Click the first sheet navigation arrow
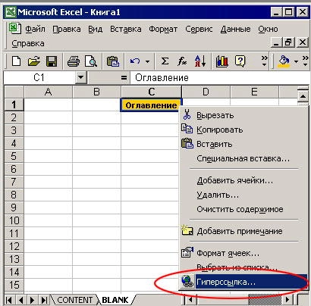Image resolution: width=311 pixels, height=306 pixels. (x=9, y=300)
